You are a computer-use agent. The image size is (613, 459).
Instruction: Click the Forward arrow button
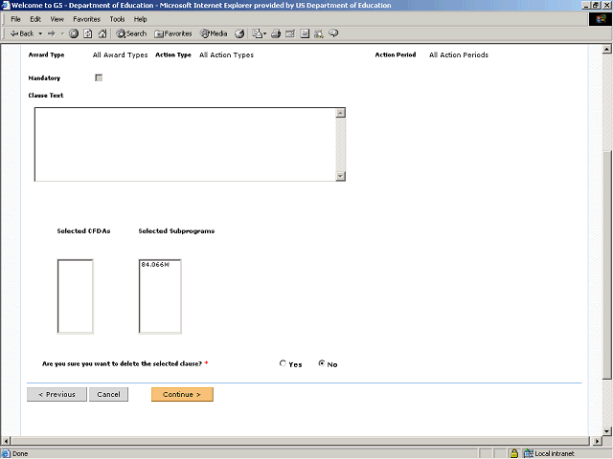[52, 33]
